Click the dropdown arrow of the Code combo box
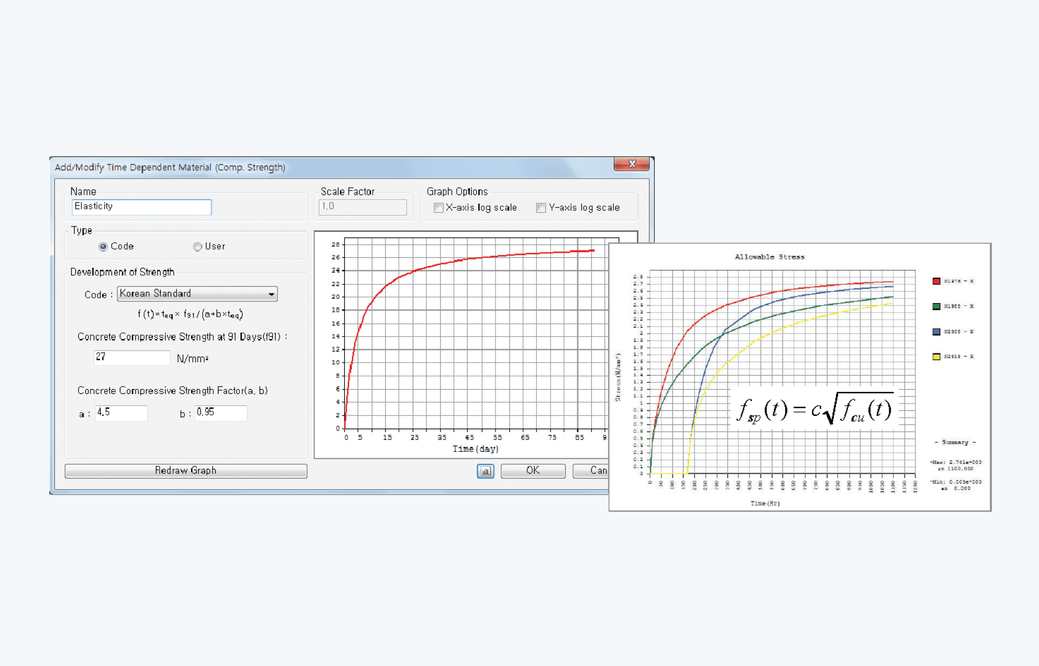Viewport: 1039px width, 666px height. [272, 294]
